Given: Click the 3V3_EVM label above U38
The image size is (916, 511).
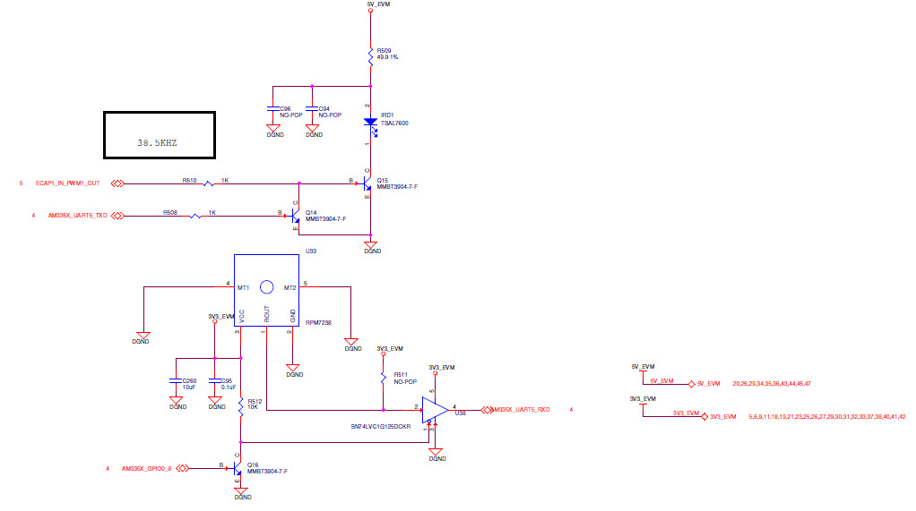Looking at the screenshot, I should pos(442,368).
